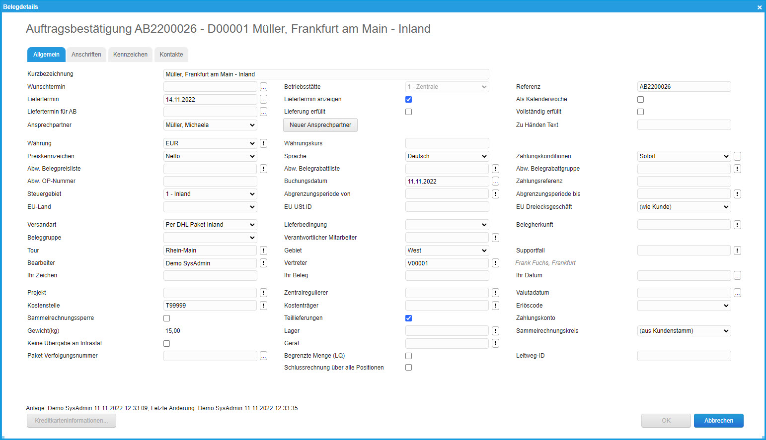Open calendar button next to Buchungsdatum

[495, 182]
